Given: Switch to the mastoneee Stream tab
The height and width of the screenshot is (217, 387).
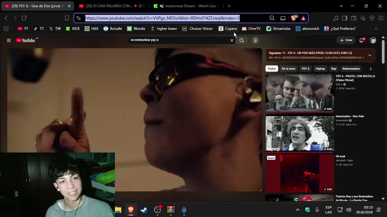Looking at the screenshot, I should pos(187,6).
